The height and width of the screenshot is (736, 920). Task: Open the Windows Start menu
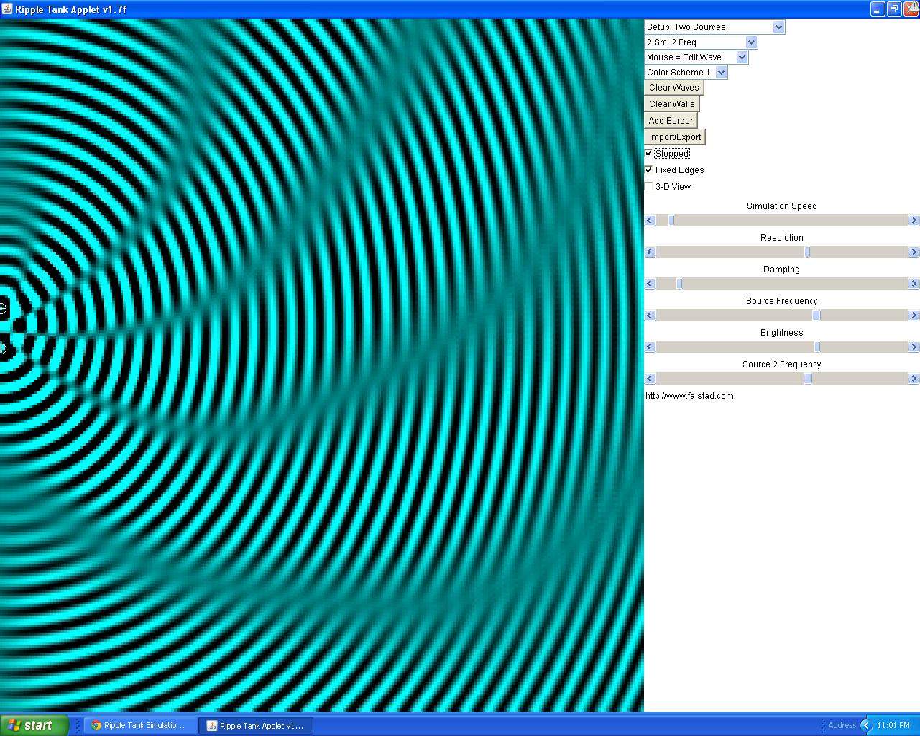[34, 725]
